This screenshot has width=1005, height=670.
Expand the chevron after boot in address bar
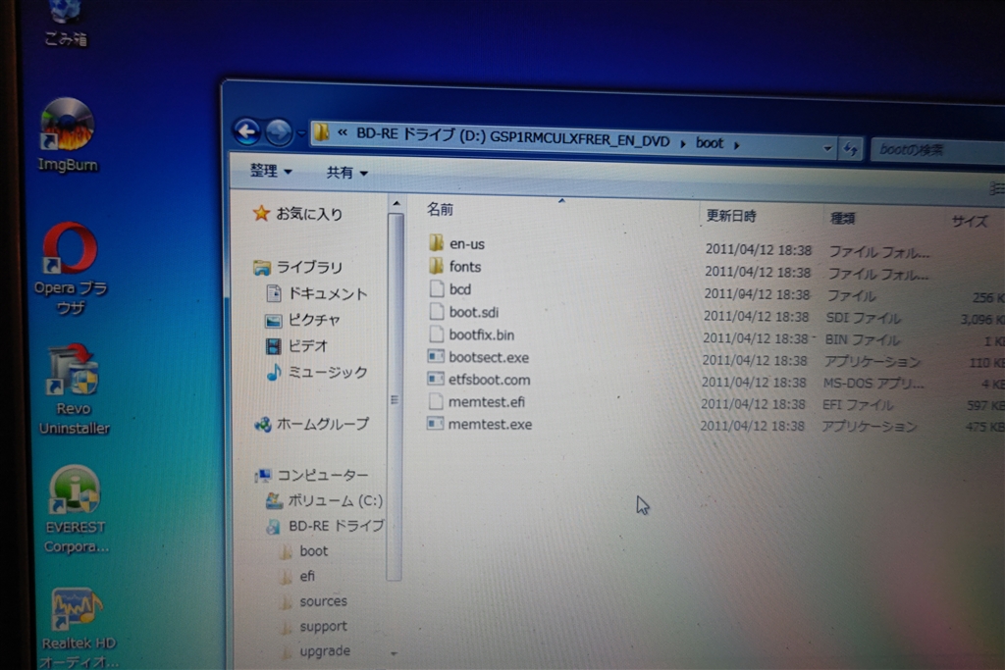(x=737, y=145)
